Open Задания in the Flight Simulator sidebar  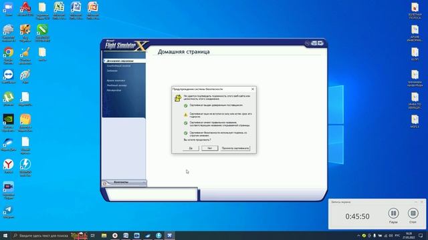click(112, 71)
